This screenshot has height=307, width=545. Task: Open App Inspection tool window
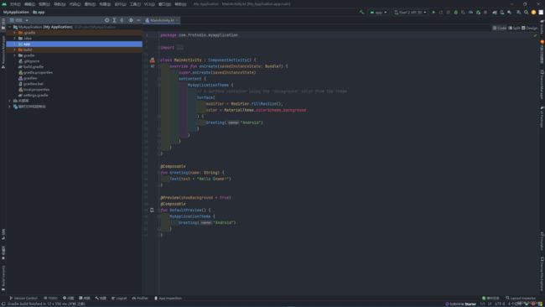coord(168,298)
